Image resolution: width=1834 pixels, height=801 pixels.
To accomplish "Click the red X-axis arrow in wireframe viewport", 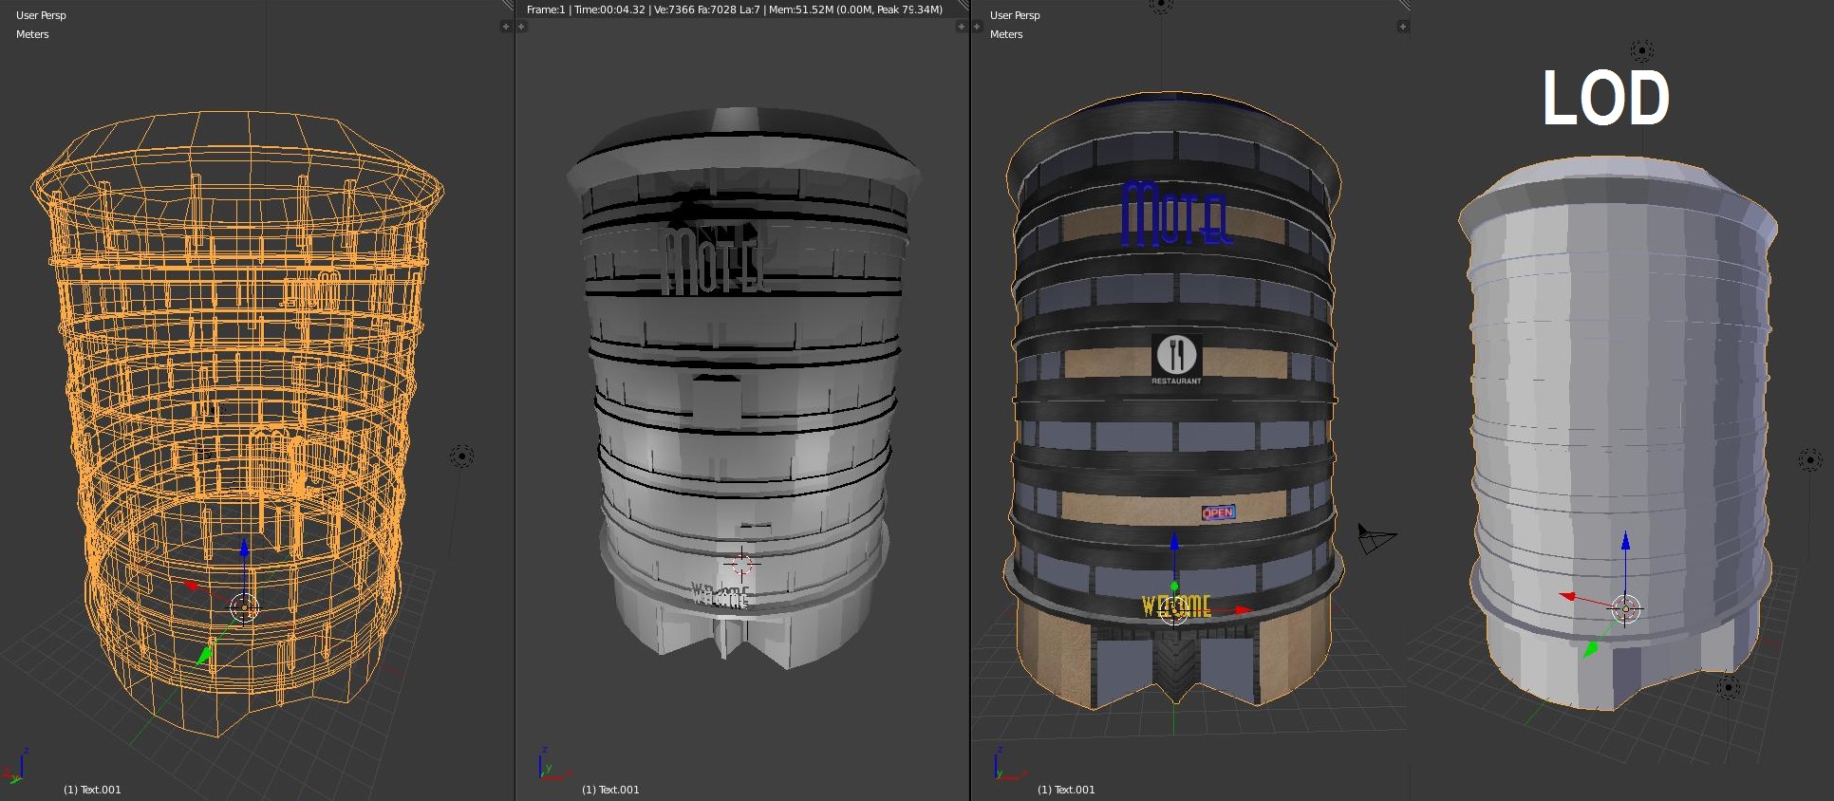I will (192, 586).
